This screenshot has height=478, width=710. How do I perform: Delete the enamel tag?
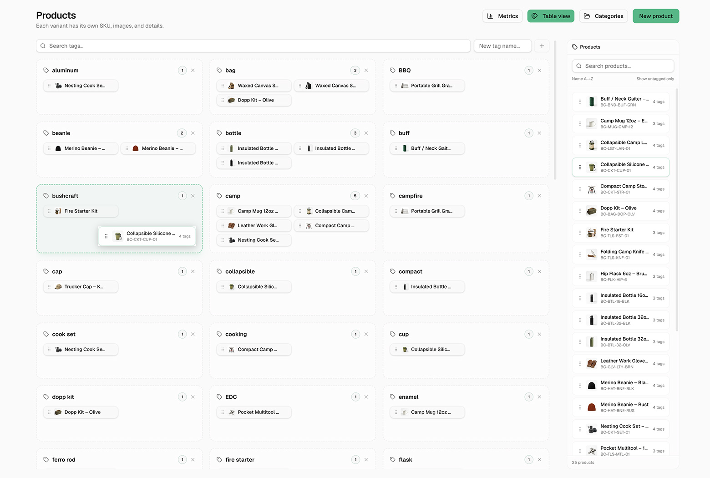tap(539, 397)
